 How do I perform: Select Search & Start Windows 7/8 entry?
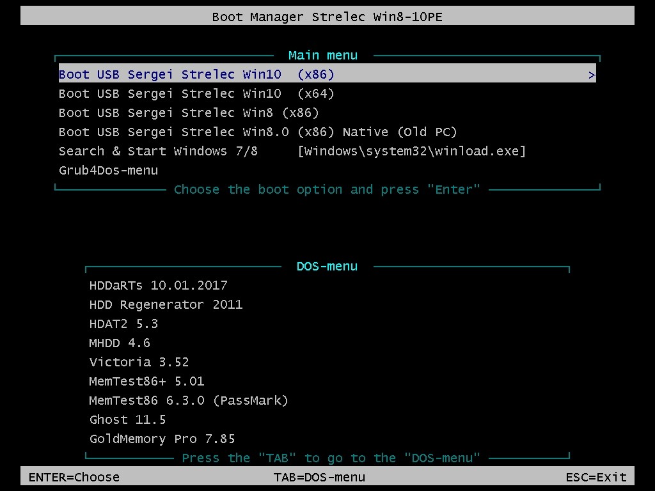pyautogui.click(x=292, y=151)
